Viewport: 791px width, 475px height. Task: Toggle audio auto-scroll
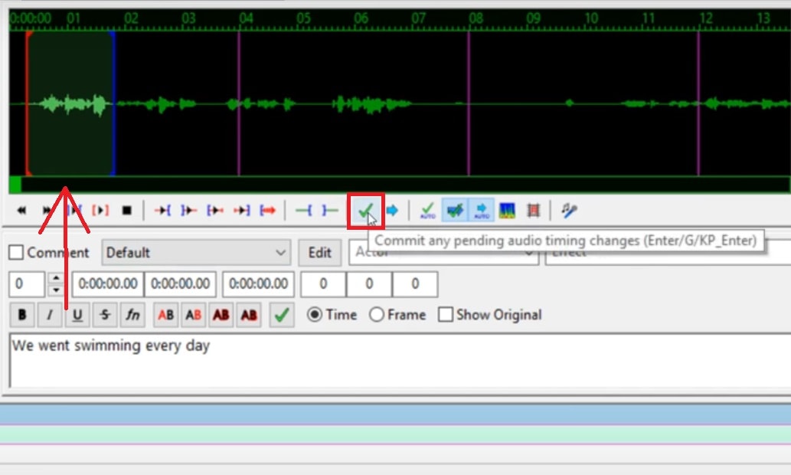click(x=481, y=210)
